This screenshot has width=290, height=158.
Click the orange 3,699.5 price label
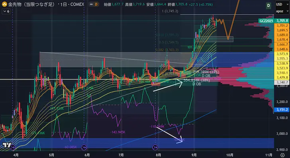click(x=282, y=30)
